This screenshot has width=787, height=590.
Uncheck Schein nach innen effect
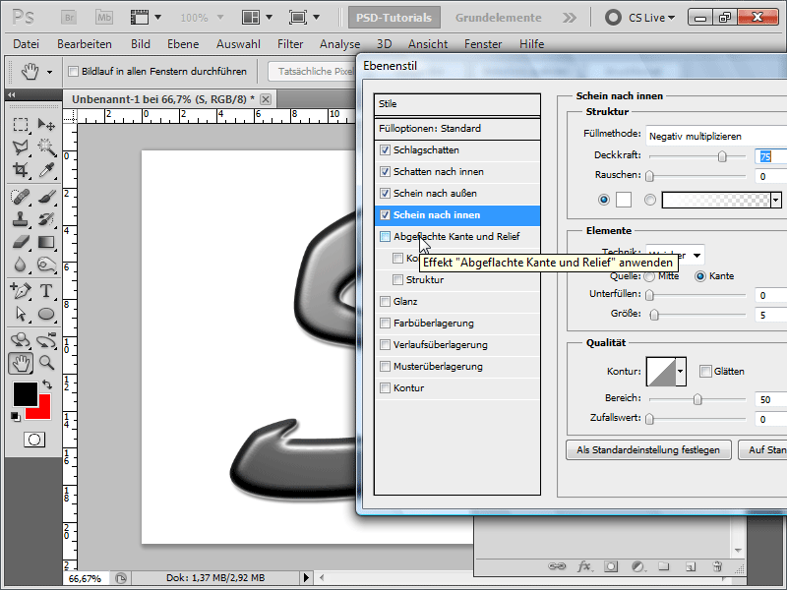[385, 214]
